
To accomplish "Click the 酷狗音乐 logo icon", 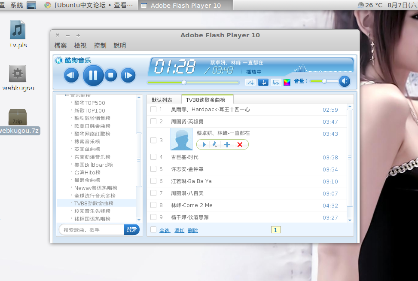I will click(x=59, y=61).
